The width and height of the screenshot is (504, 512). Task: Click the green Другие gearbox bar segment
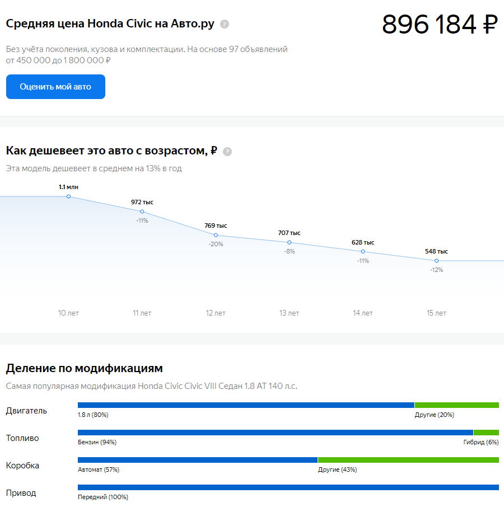tap(409, 460)
